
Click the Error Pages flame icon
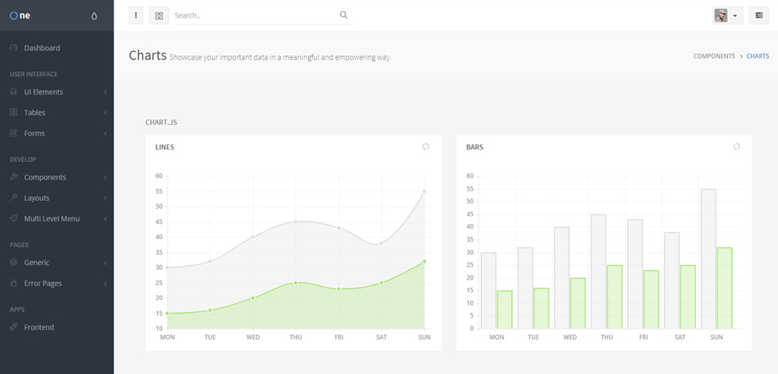(14, 283)
